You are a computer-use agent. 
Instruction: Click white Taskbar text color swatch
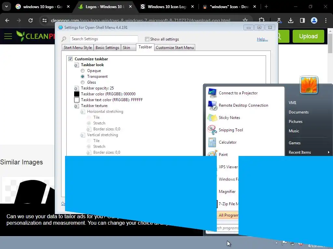[x=77, y=100]
